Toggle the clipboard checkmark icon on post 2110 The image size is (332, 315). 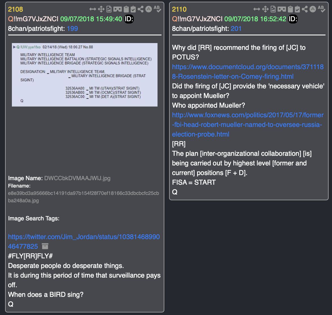pyautogui.click(x=297, y=9)
